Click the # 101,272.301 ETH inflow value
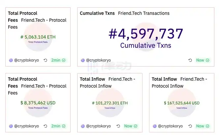Image resolution: width=219 pixels, height=135 pixels. tap(110, 103)
